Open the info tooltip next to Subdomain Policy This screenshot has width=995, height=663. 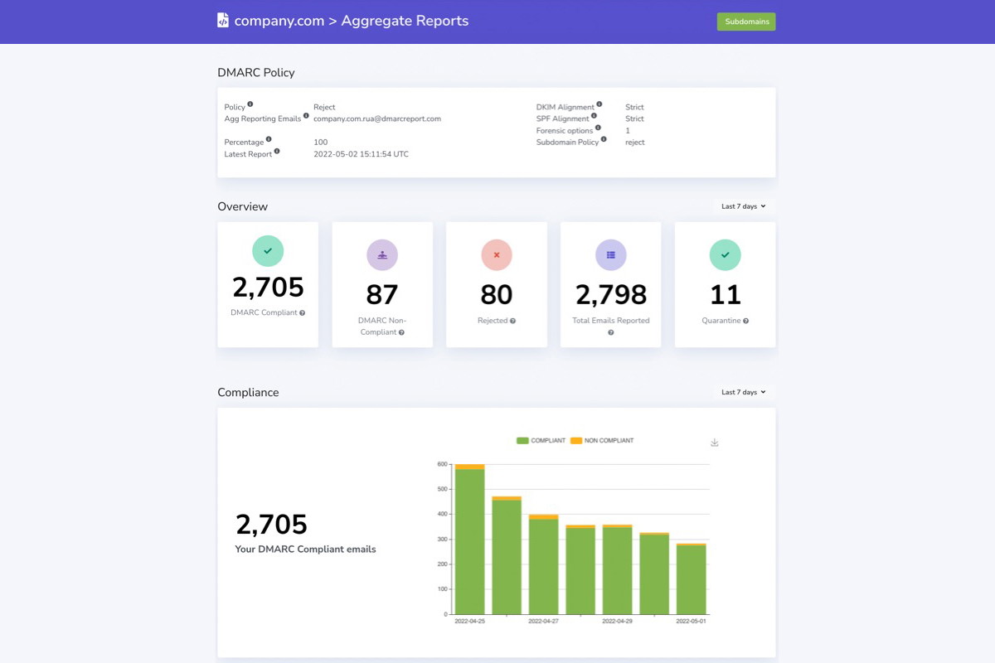click(603, 138)
